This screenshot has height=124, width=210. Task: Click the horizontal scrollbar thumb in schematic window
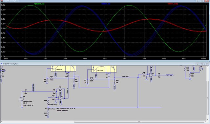coord(139,122)
